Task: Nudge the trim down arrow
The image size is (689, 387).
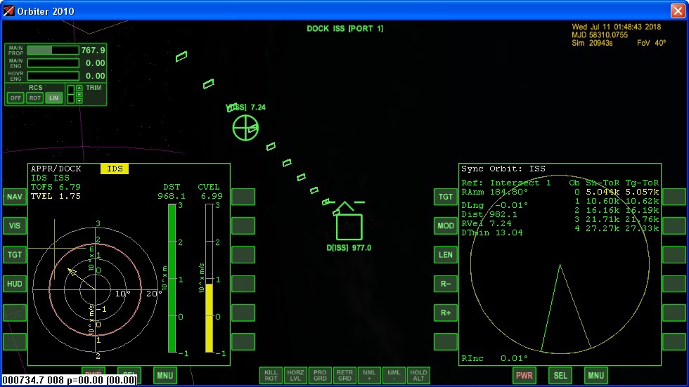Action: click(x=79, y=101)
